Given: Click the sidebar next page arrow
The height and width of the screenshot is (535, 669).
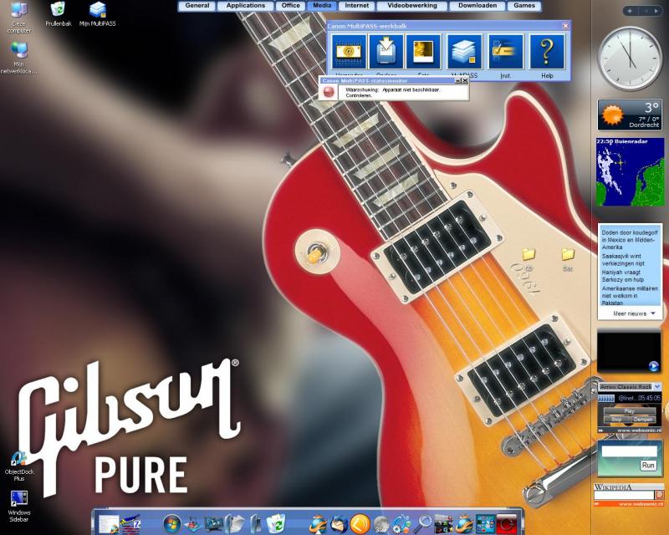Looking at the screenshot, I should click(x=656, y=11).
